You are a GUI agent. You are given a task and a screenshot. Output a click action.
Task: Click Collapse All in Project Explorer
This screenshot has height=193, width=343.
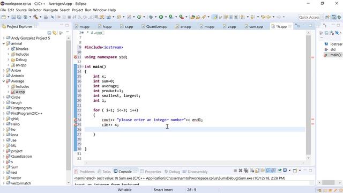[49, 33]
